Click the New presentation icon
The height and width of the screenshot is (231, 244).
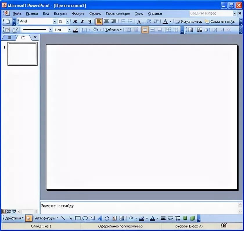pos(8,21)
